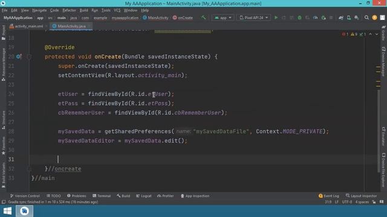Image resolution: width=387 pixels, height=217 pixels.
Task: Open Favorites side panel
Action: click(3, 146)
